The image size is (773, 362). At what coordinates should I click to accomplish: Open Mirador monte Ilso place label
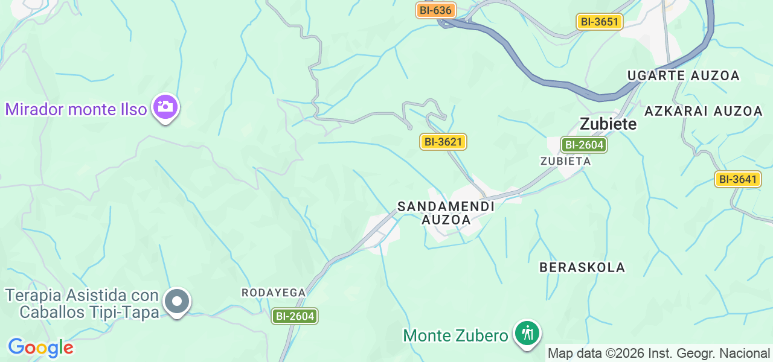76,109
